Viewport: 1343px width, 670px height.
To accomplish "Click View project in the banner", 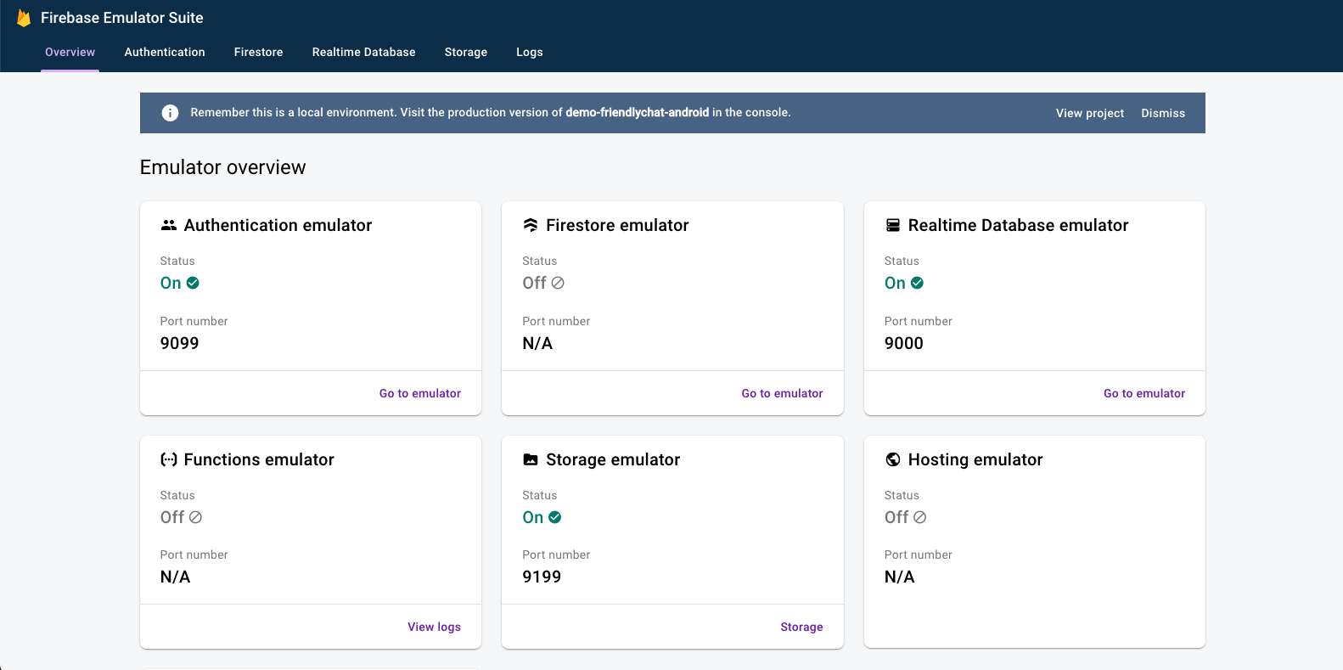I will [1089, 113].
